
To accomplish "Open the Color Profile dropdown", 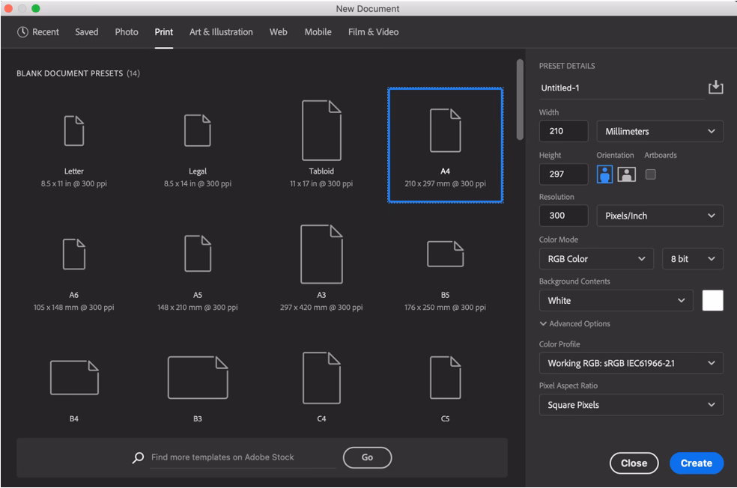I will 631,363.
